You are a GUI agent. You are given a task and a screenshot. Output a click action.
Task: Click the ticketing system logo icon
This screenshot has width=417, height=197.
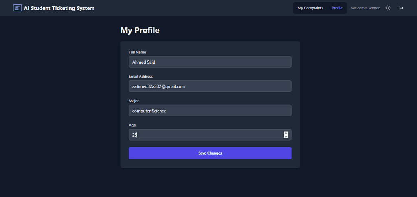coord(17,8)
